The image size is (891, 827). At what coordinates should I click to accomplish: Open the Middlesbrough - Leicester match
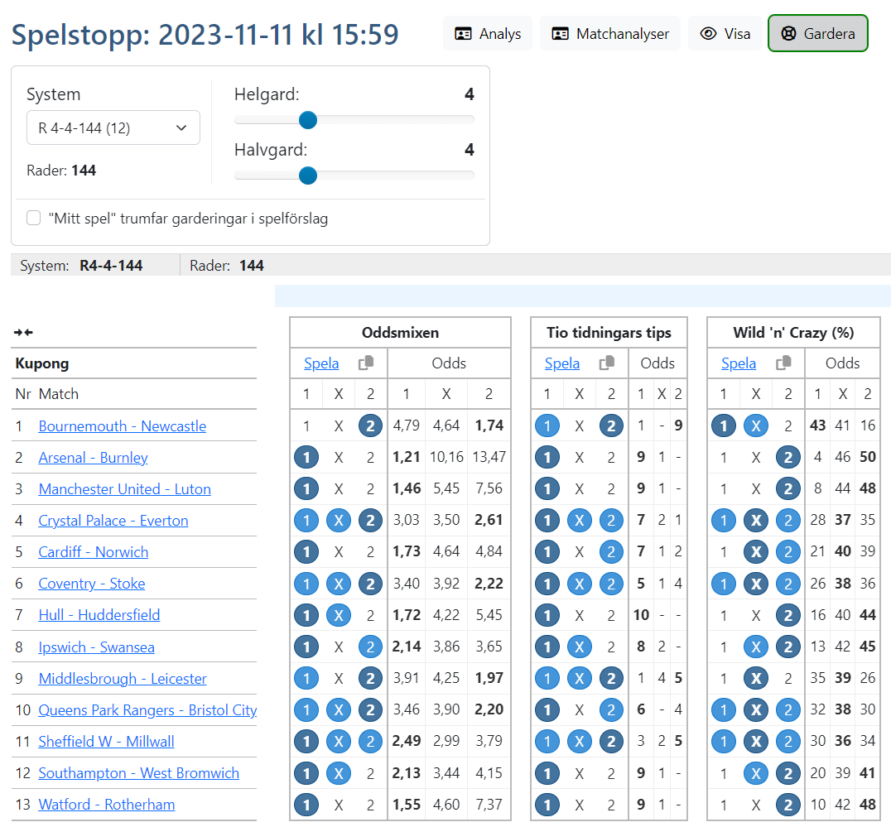pyautogui.click(x=123, y=679)
